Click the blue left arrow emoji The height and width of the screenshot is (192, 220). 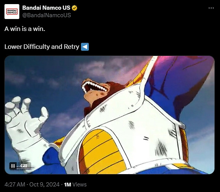point(85,47)
